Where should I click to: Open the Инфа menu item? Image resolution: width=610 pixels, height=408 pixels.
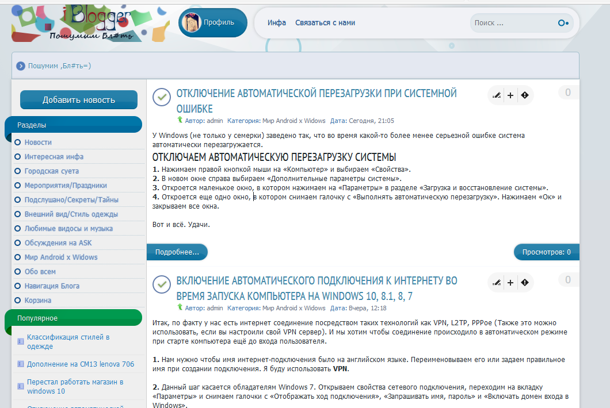coord(277,23)
